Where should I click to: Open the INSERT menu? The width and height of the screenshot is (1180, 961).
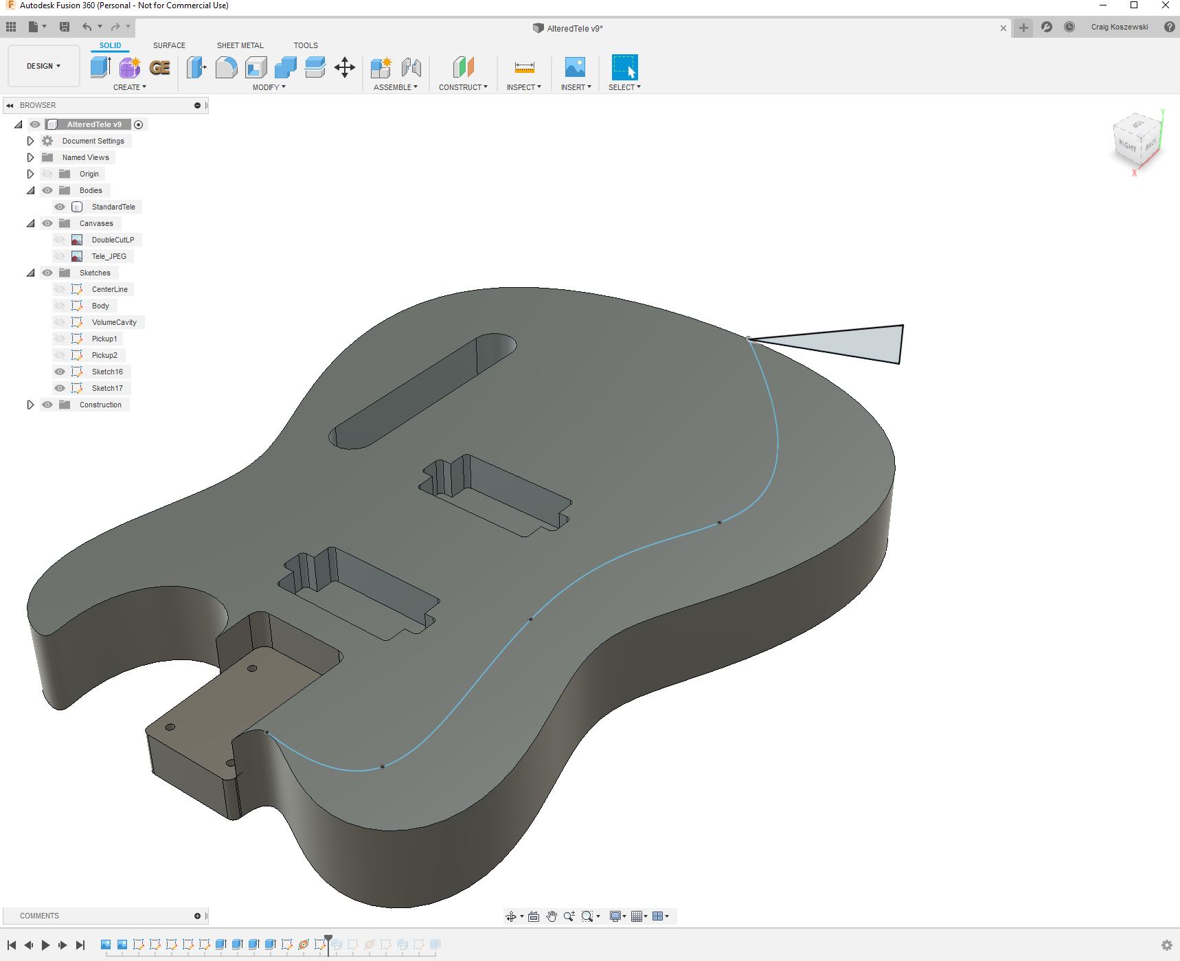[x=576, y=87]
